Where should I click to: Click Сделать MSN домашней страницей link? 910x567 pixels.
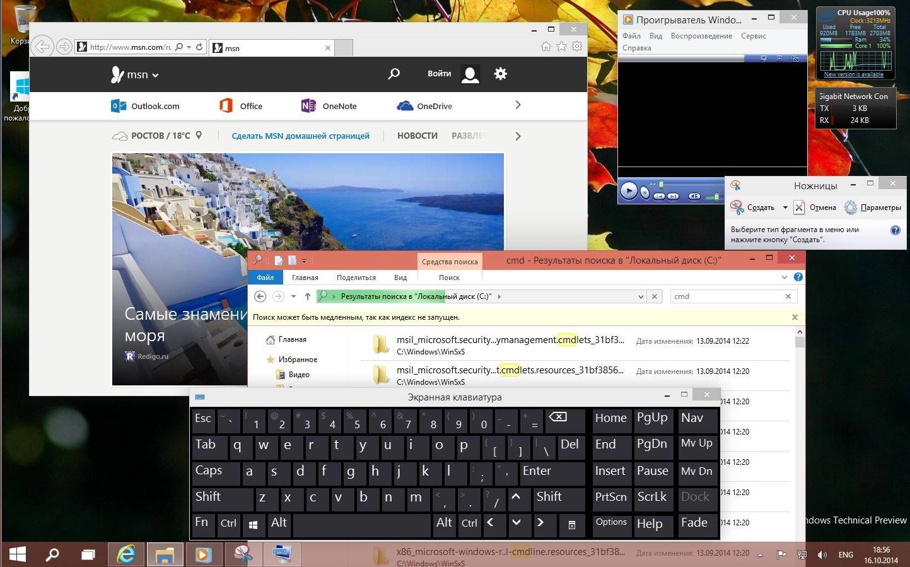coord(300,136)
